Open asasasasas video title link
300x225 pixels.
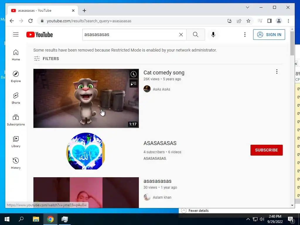pyautogui.click(x=157, y=181)
